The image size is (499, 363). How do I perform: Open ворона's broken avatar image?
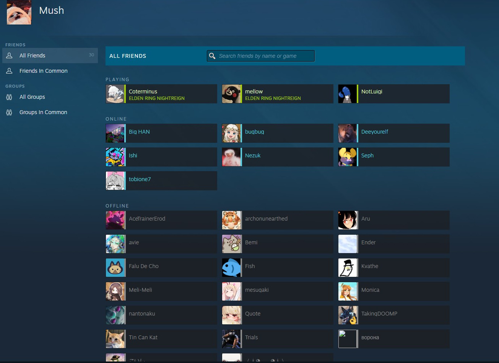pyautogui.click(x=348, y=339)
